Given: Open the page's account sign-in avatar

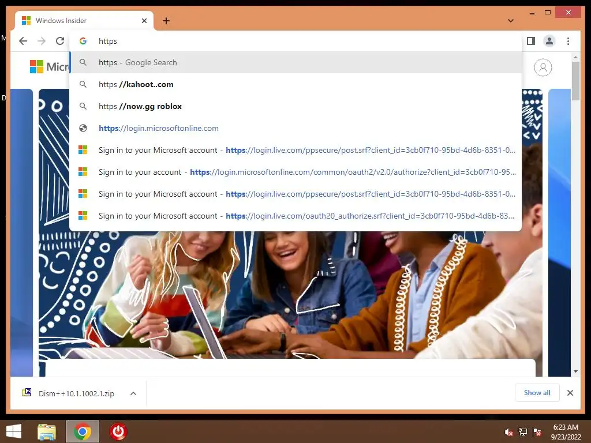Looking at the screenshot, I should tap(543, 67).
